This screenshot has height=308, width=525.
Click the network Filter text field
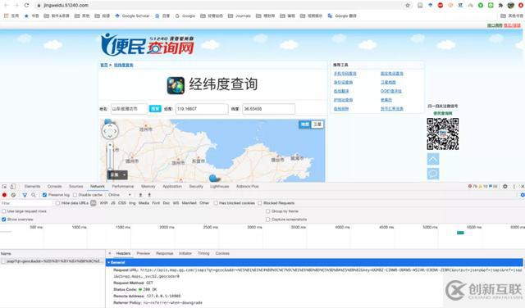click(27, 203)
